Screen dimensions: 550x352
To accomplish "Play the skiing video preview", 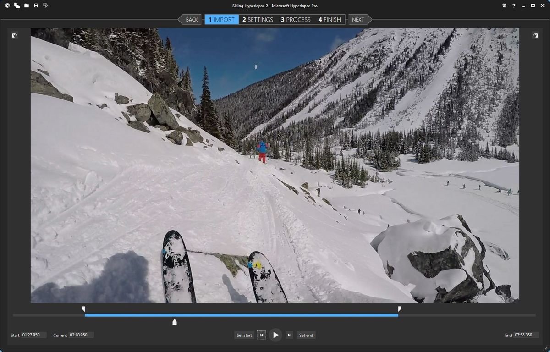I will pyautogui.click(x=275, y=335).
